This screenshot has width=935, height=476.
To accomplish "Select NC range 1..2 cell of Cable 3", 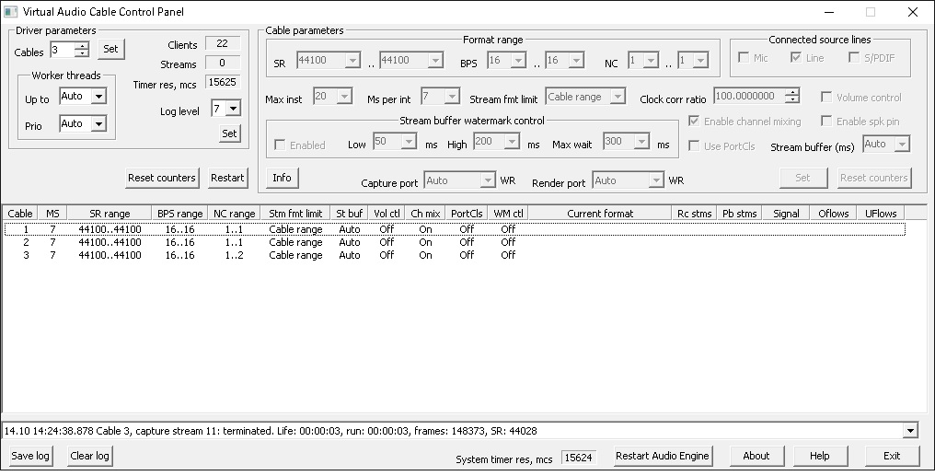I will click(x=234, y=255).
